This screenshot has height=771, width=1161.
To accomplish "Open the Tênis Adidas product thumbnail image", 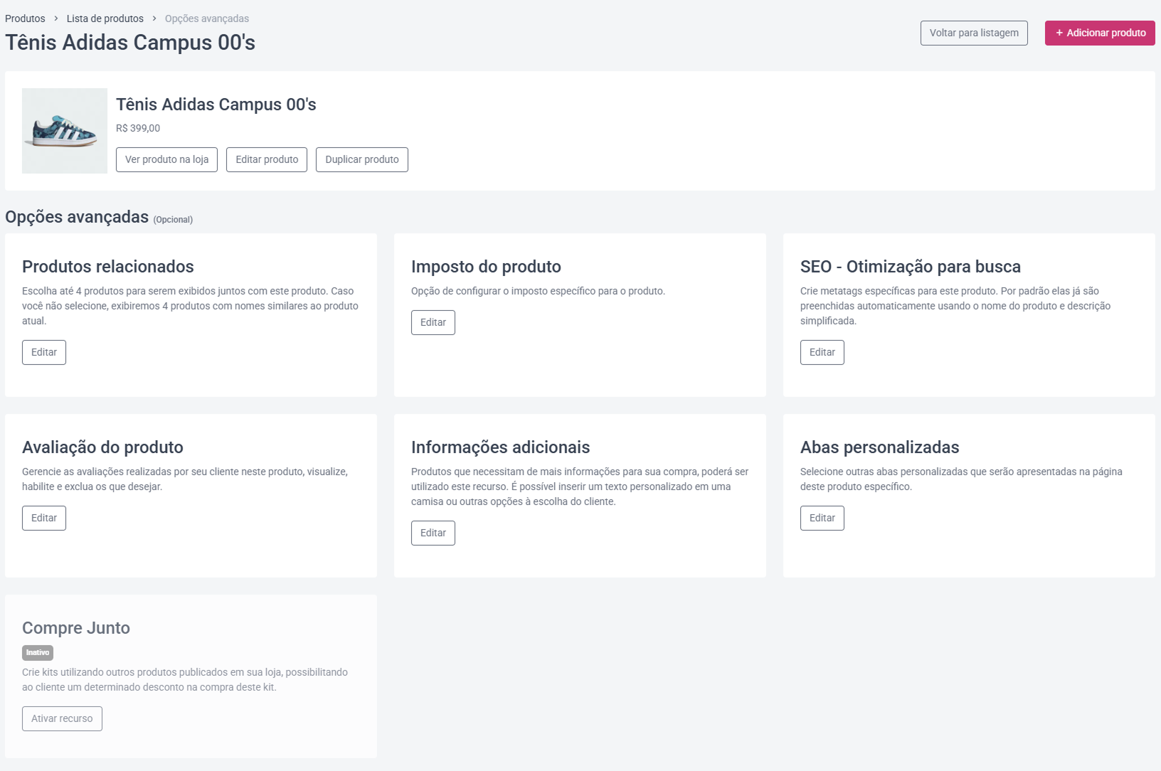I will pos(65,131).
